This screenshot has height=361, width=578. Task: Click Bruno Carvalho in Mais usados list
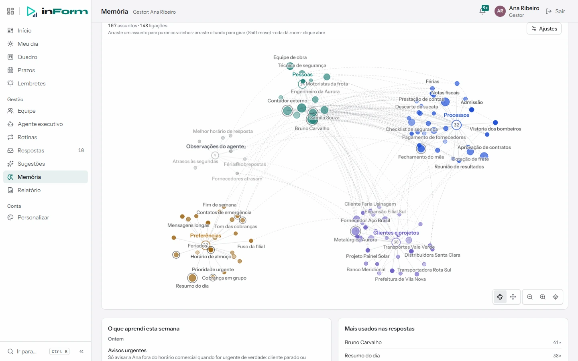click(453, 342)
